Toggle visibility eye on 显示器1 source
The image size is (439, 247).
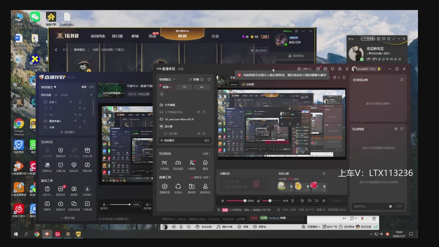[x=199, y=133]
